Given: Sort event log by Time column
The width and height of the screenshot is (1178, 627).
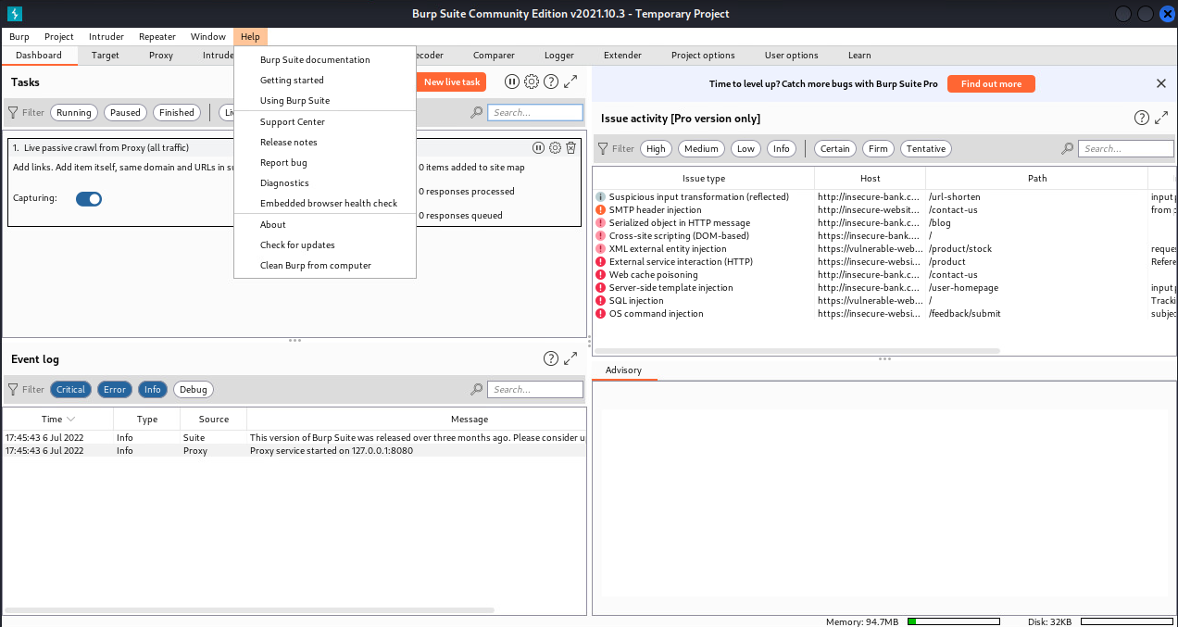Looking at the screenshot, I should tap(57, 420).
